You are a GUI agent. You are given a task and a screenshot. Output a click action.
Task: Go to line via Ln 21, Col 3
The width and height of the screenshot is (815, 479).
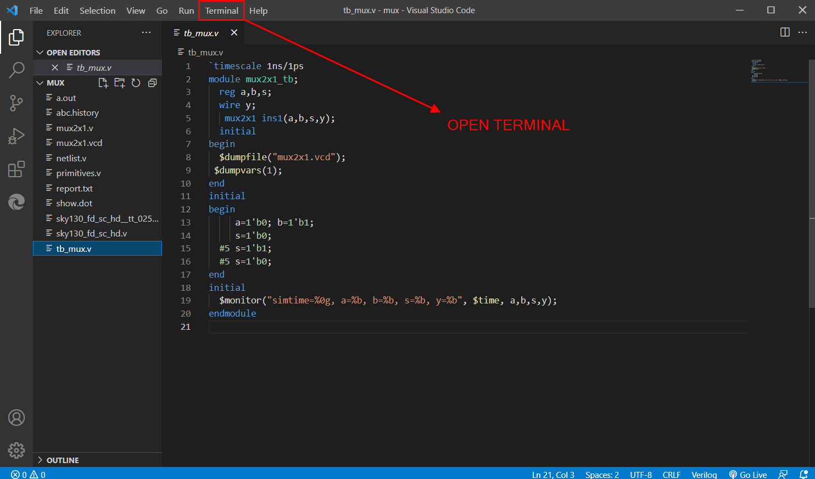click(x=553, y=475)
